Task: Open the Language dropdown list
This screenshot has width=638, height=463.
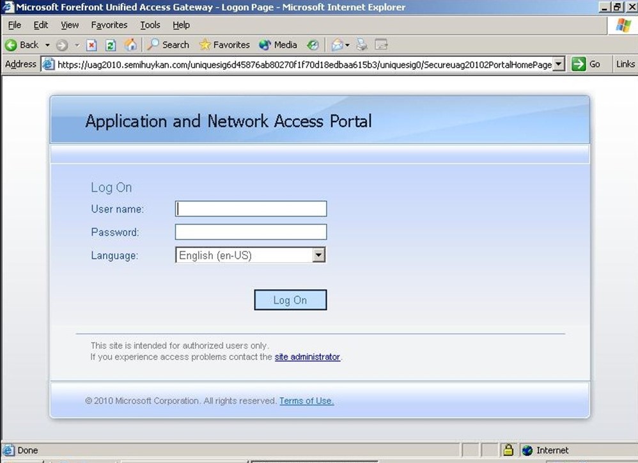Action: click(318, 255)
